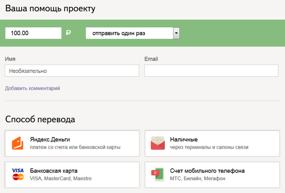Click the Email field label
Viewport: 285px width, 193px height.
(151, 59)
